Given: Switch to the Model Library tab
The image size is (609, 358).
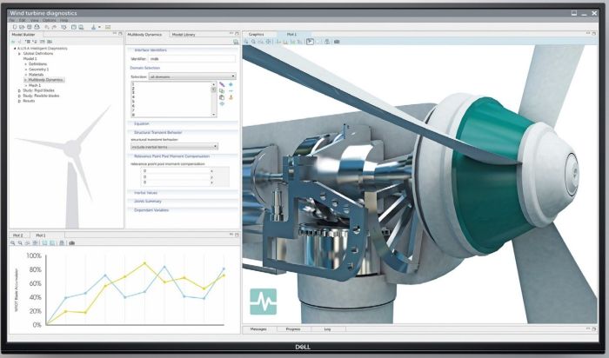Looking at the screenshot, I should pos(184,34).
